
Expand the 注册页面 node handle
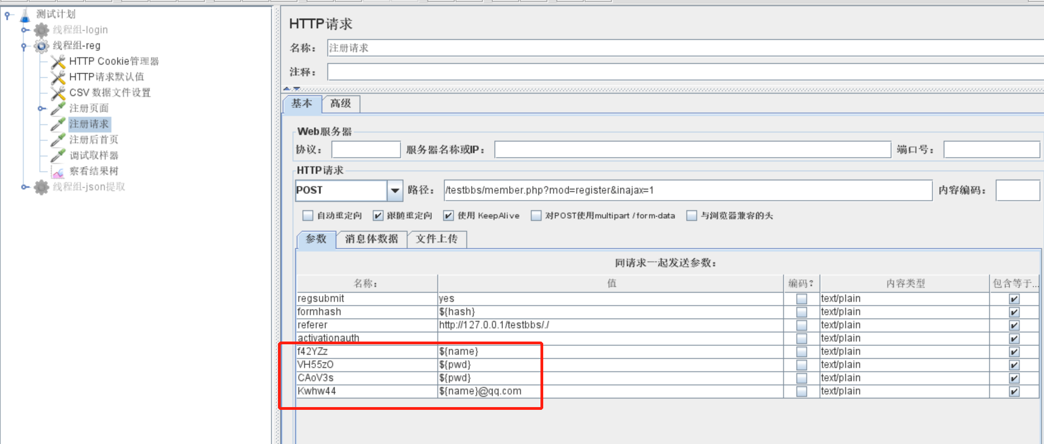pos(41,109)
